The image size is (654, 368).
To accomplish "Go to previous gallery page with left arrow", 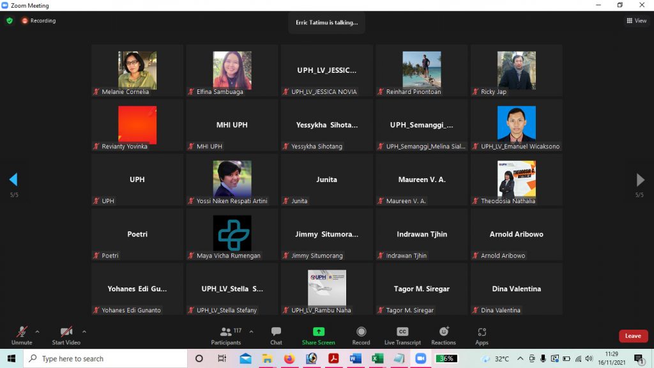I will click(x=13, y=180).
